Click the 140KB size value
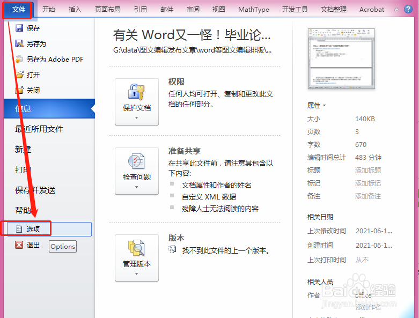419x318 pixels. (365, 119)
